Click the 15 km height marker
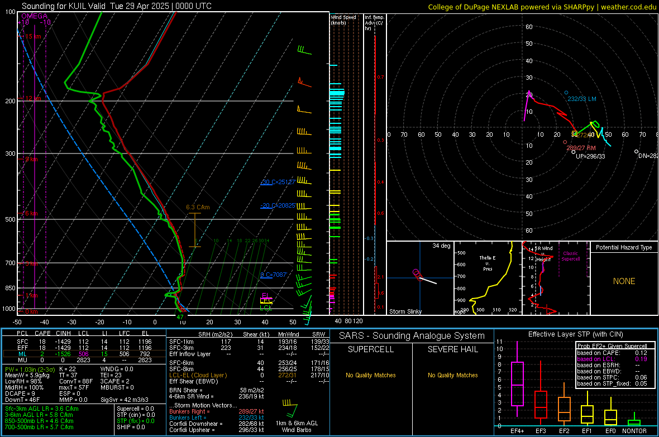Viewport: 659px width, 437px height. (x=33, y=36)
